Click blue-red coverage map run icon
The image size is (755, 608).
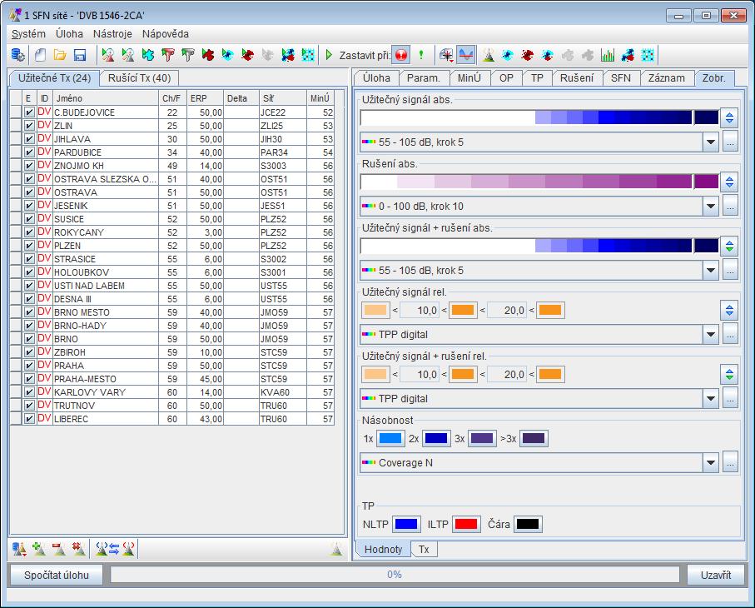(287, 55)
